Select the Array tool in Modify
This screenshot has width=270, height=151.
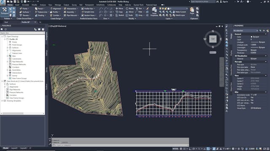tap(140, 15)
